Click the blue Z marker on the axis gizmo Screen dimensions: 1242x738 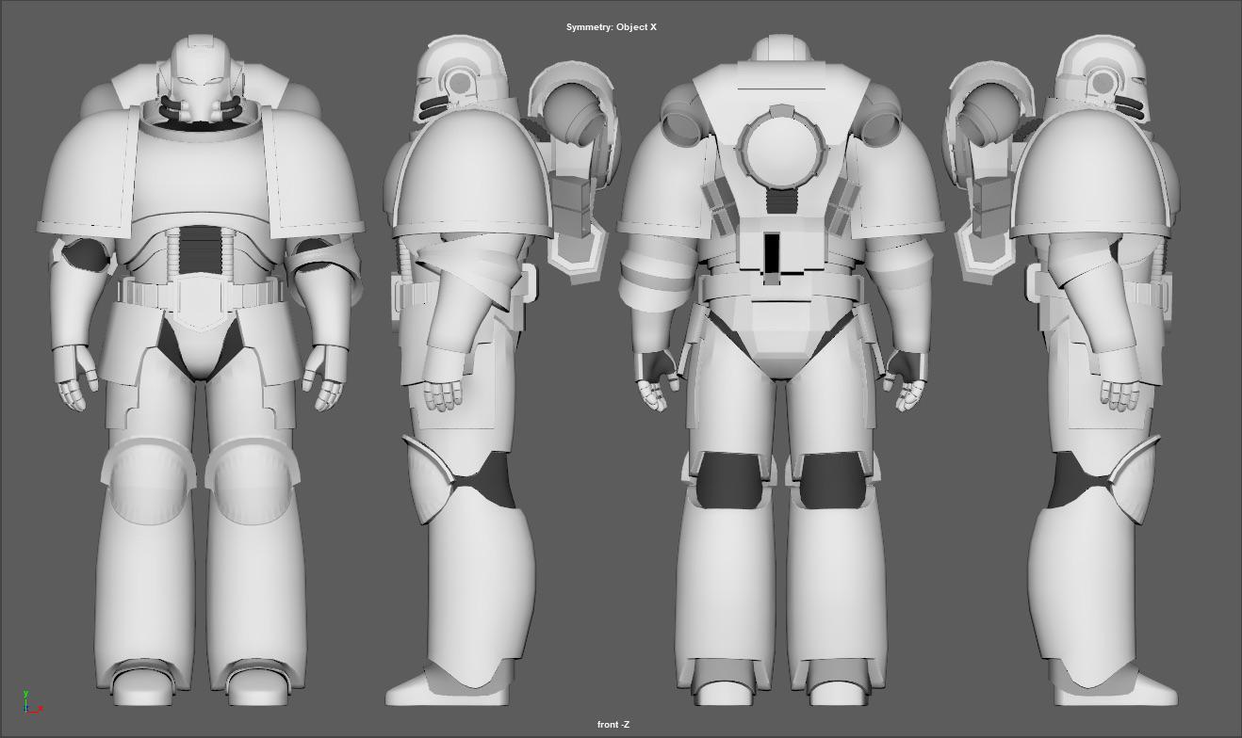click(x=26, y=707)
